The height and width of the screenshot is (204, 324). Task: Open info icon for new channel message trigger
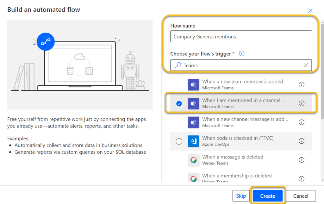point(302,122)
